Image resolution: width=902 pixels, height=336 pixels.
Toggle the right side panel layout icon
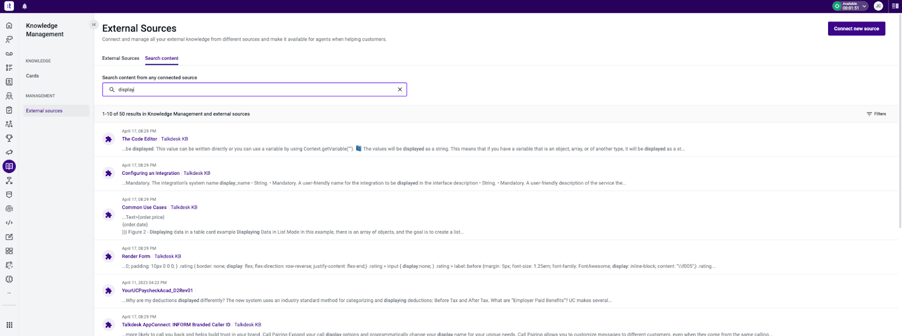click(x=895, y=6)
